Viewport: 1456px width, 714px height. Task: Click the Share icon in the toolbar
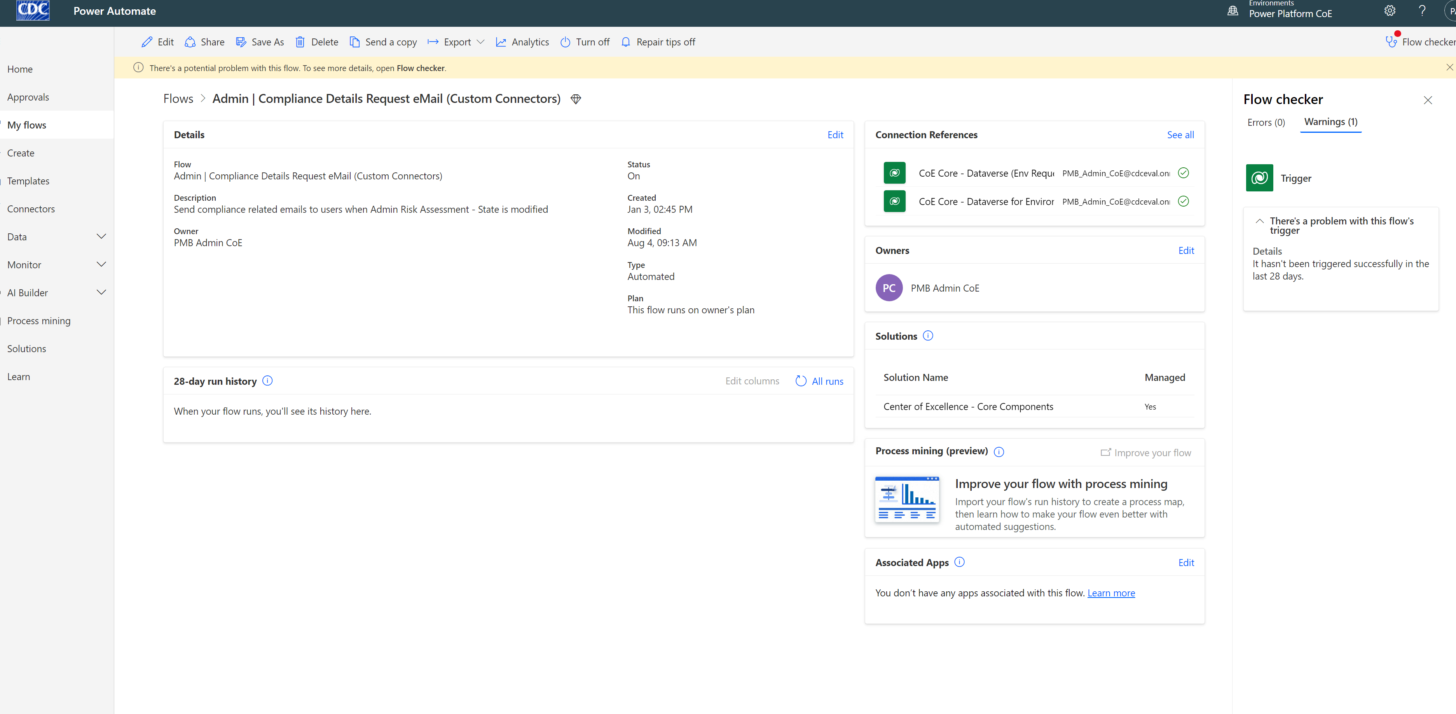[x=190, y=42]
